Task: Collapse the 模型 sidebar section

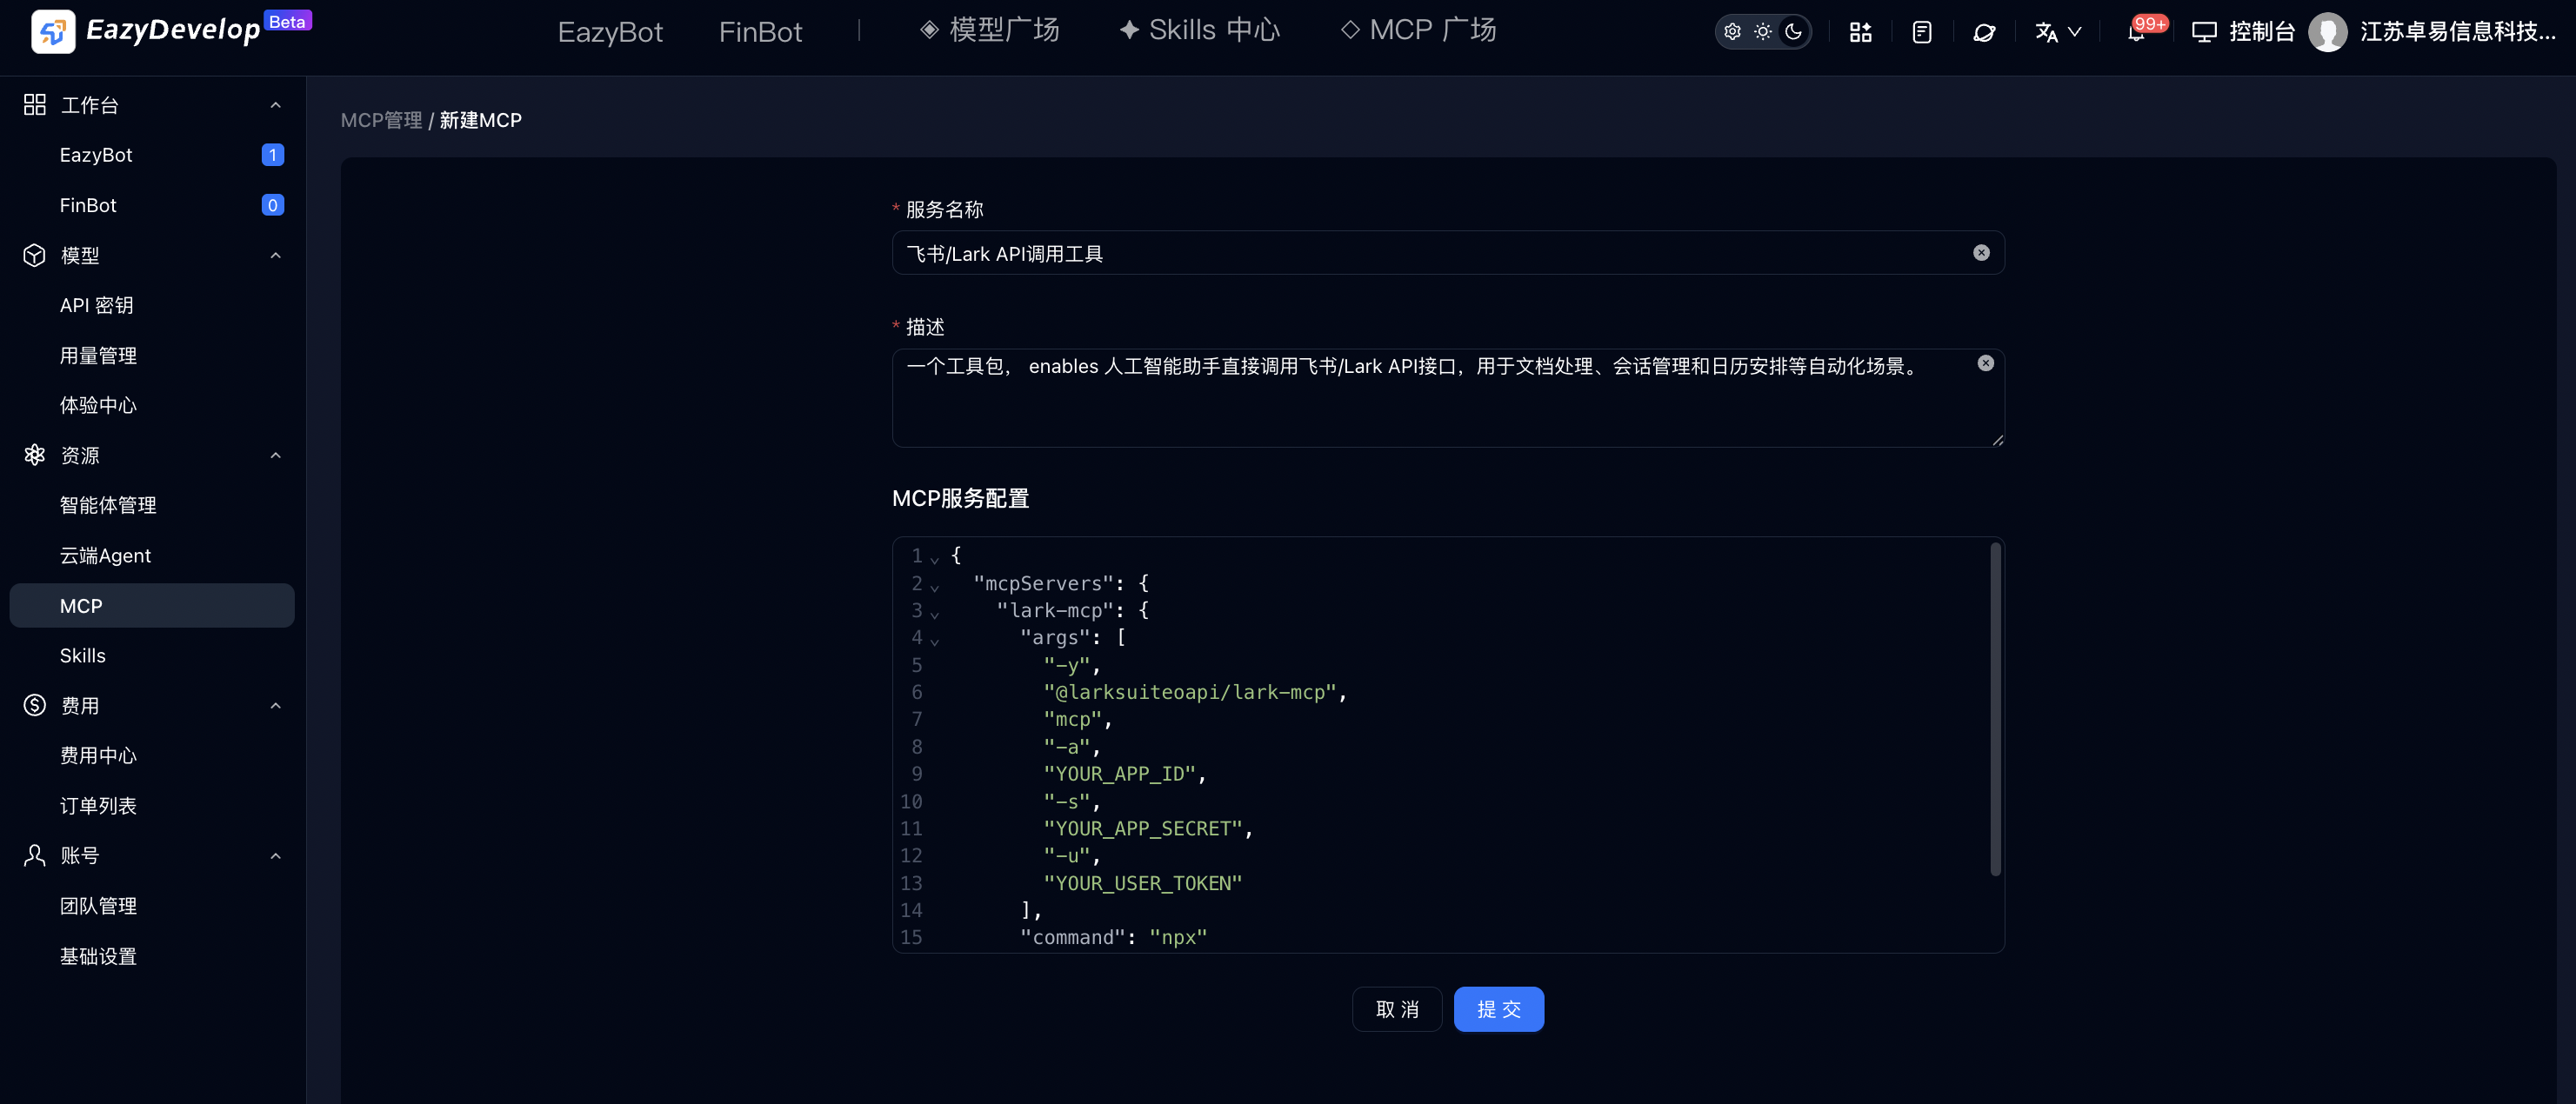Action: tap(276, 255)
